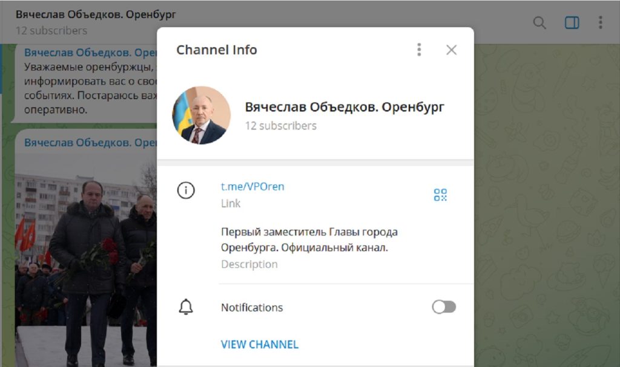
Task: Open search in the channel header
Action: pos(539,23)
